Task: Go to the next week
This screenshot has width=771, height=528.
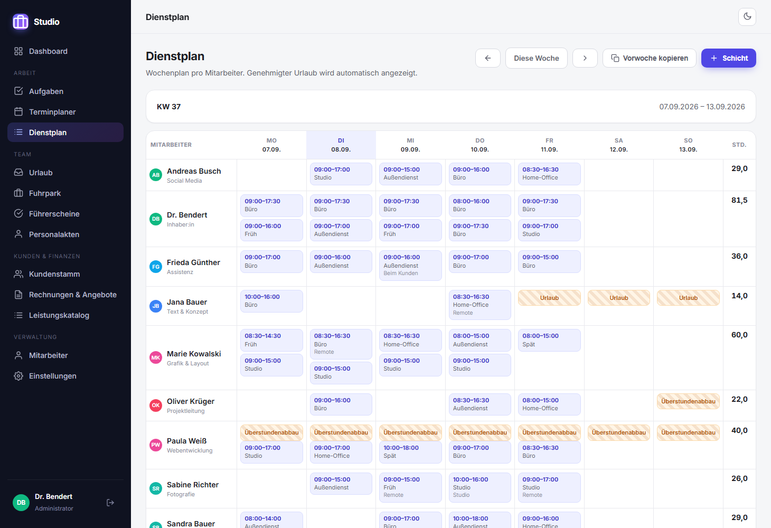Action: [x=585, y=58]
